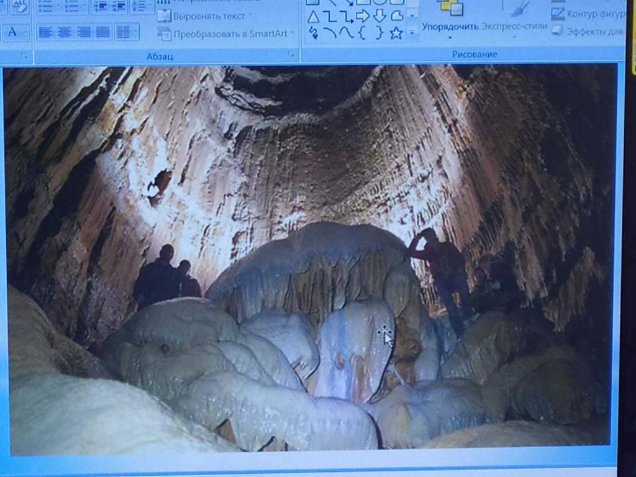The width and height of the screenshot is (636, 477).
Task: Select the down arrow shape
Action: click(379, 16)
